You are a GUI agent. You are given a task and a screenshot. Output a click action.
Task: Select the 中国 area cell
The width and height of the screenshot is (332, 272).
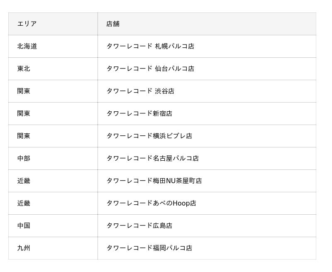(x=24, y=225)
